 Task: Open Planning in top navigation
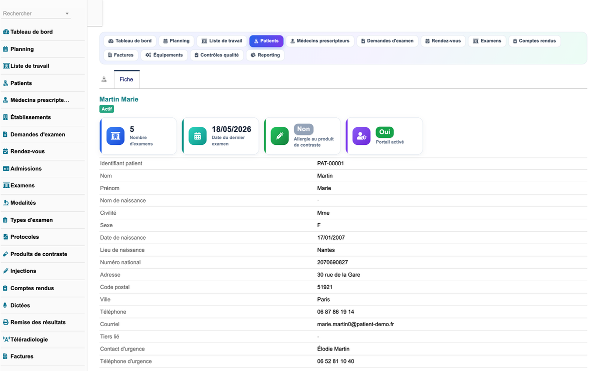176,41
